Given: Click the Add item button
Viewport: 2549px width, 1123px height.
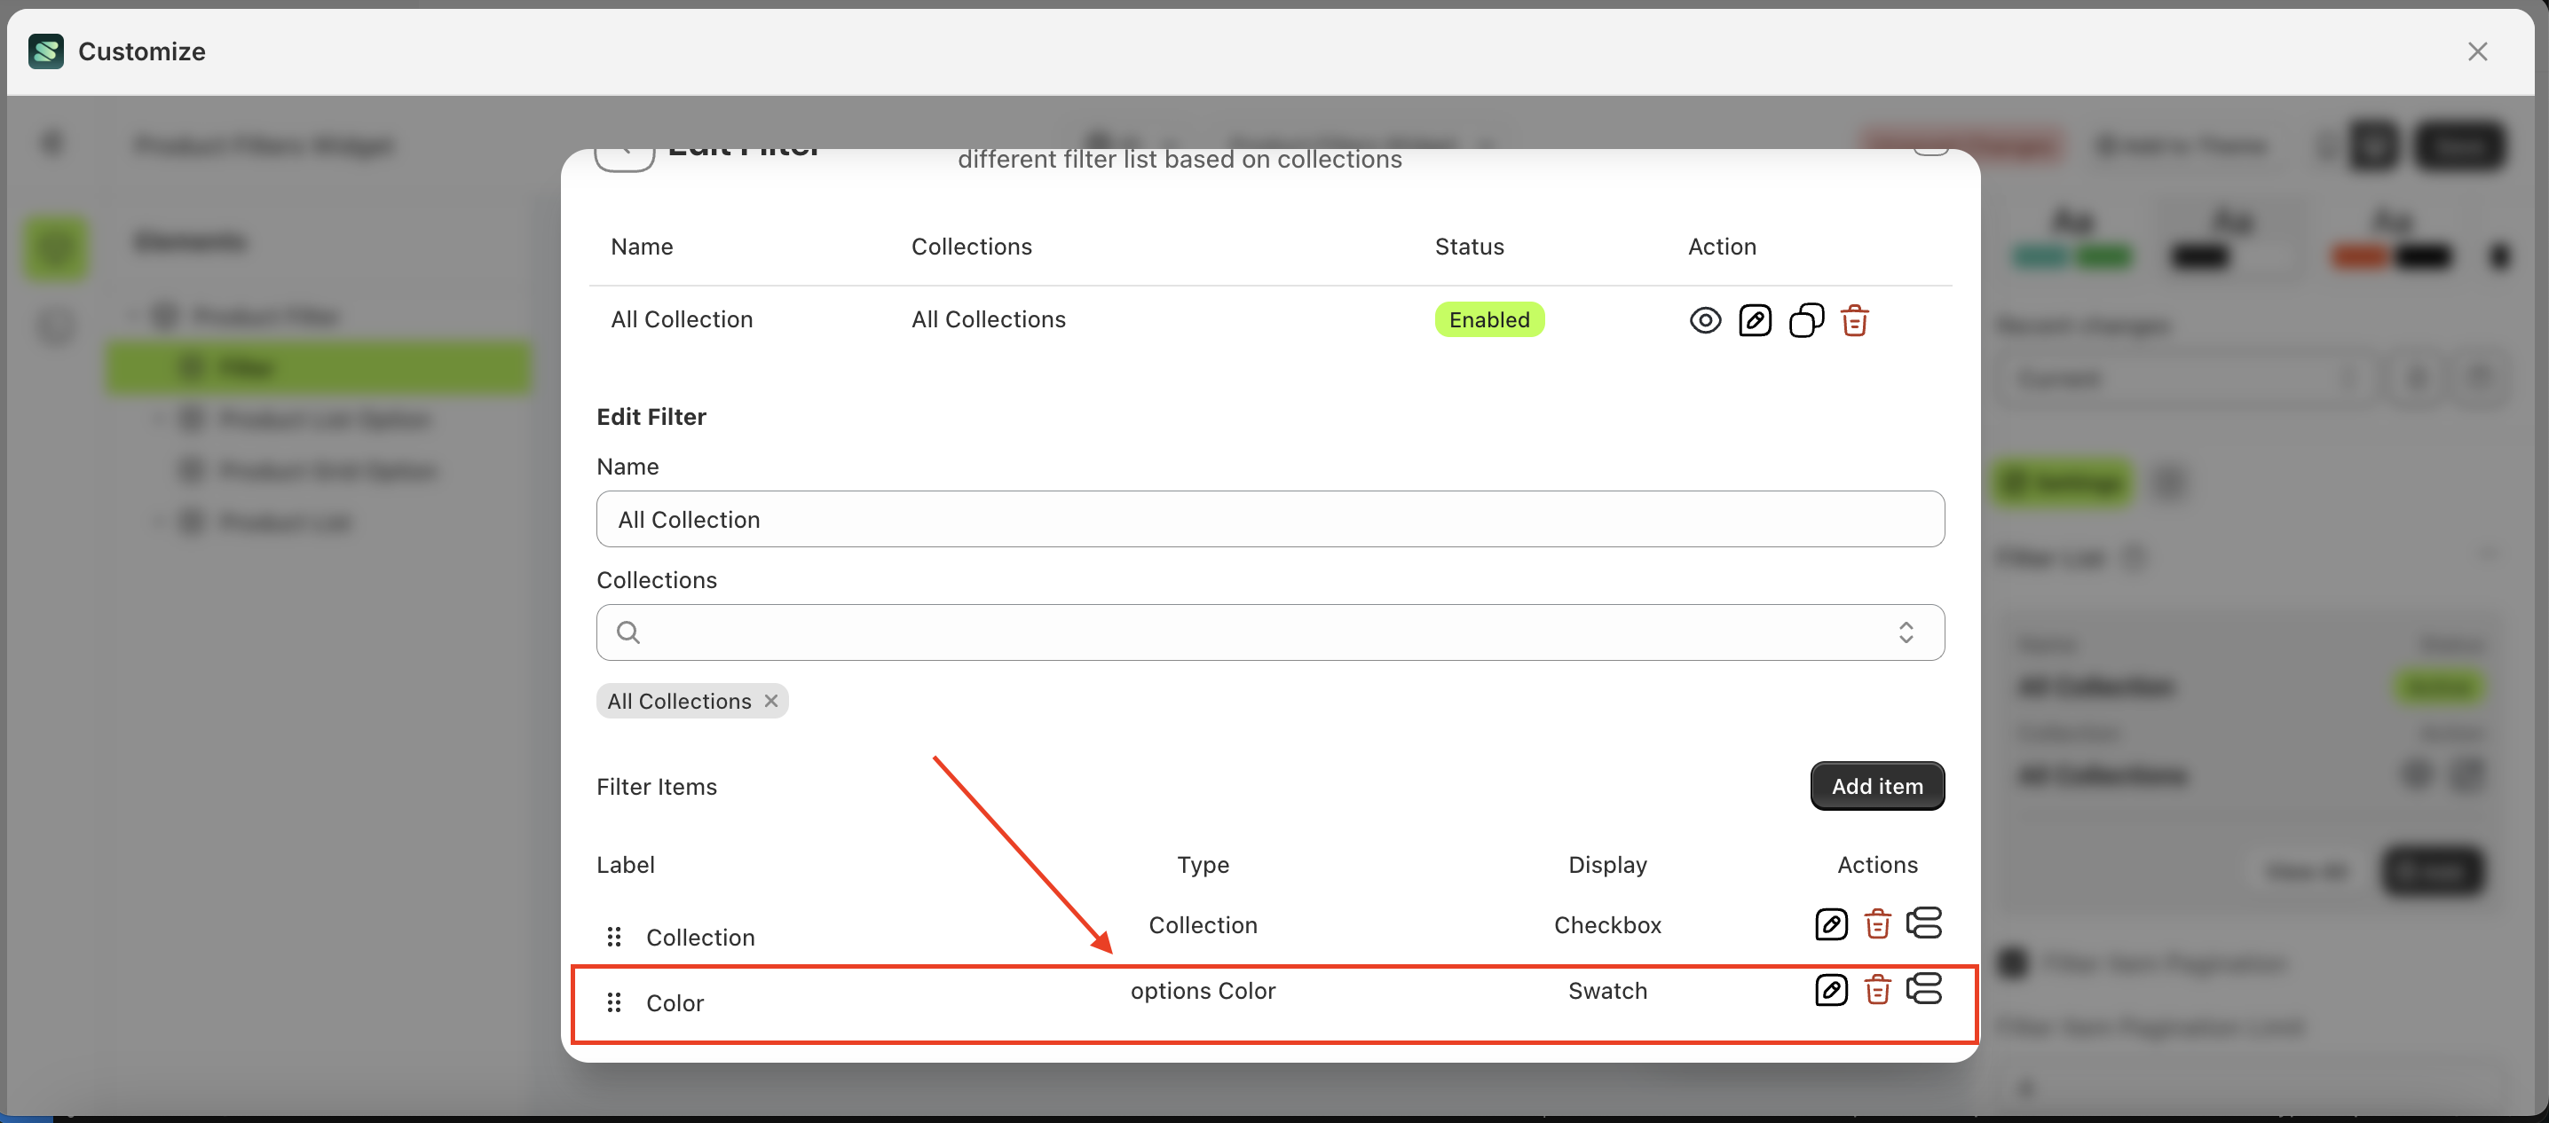Looking at the screenshot, I should click(1876, 786).
